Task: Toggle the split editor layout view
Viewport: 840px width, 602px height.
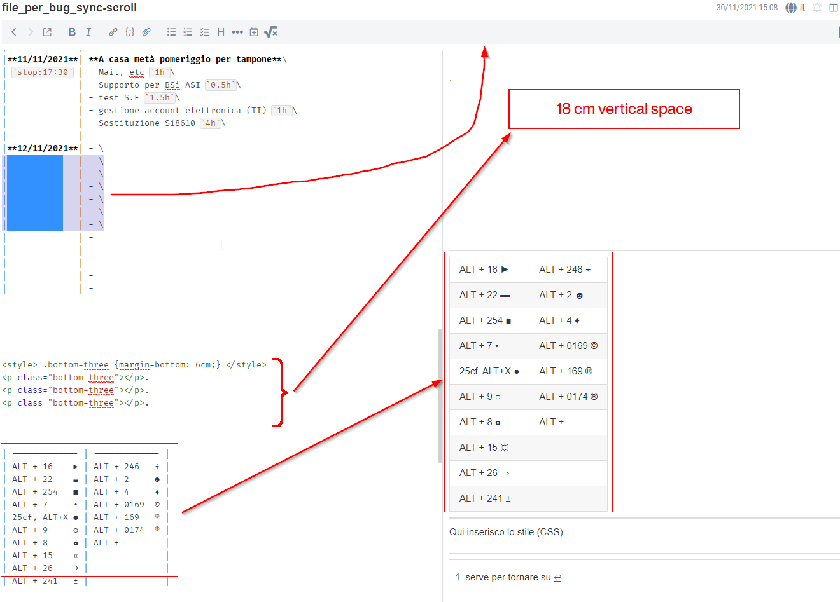Action: (834, 8)
